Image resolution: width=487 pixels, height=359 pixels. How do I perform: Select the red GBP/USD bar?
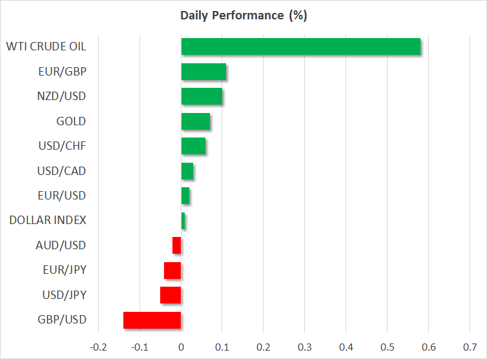152,320
